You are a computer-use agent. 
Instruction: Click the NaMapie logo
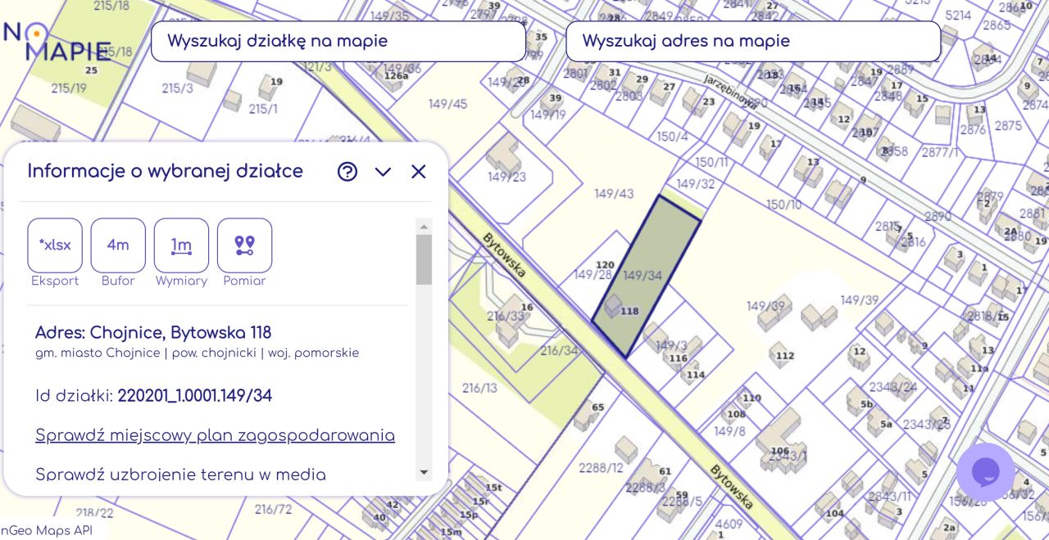(57, 39)
